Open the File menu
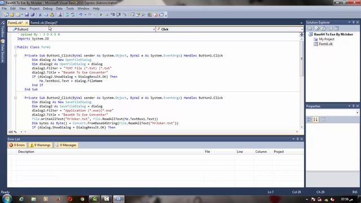 (x=4, y=8)
